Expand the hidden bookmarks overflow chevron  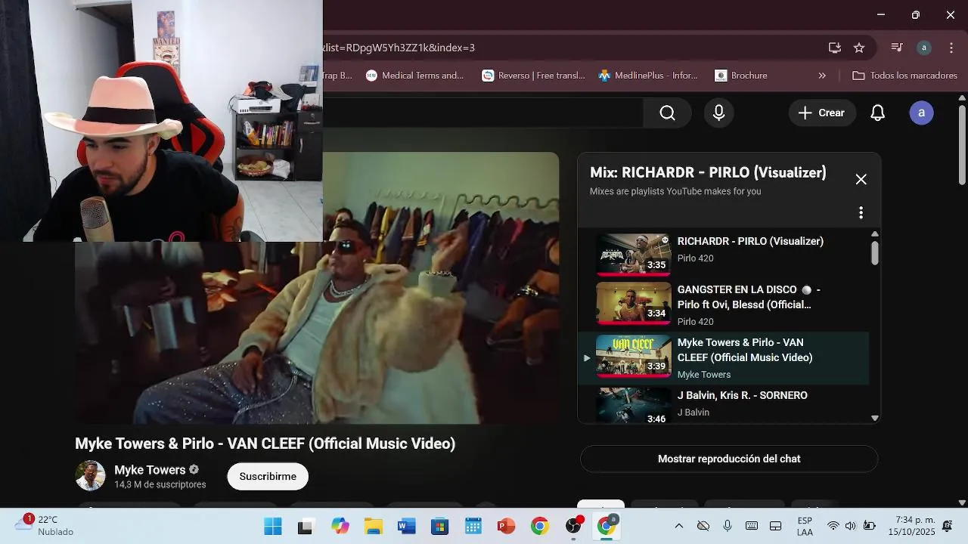click(822, 76)
